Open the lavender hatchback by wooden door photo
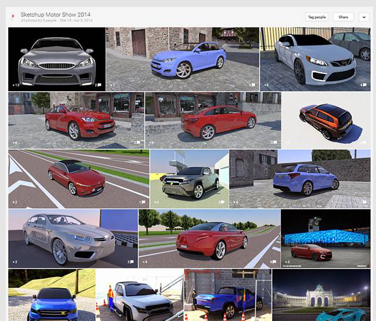 coord(183,59)
